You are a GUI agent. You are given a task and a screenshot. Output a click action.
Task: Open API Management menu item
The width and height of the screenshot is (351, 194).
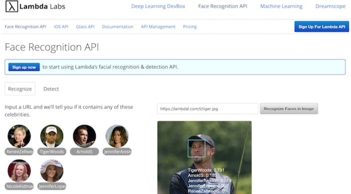pos(158,26)
